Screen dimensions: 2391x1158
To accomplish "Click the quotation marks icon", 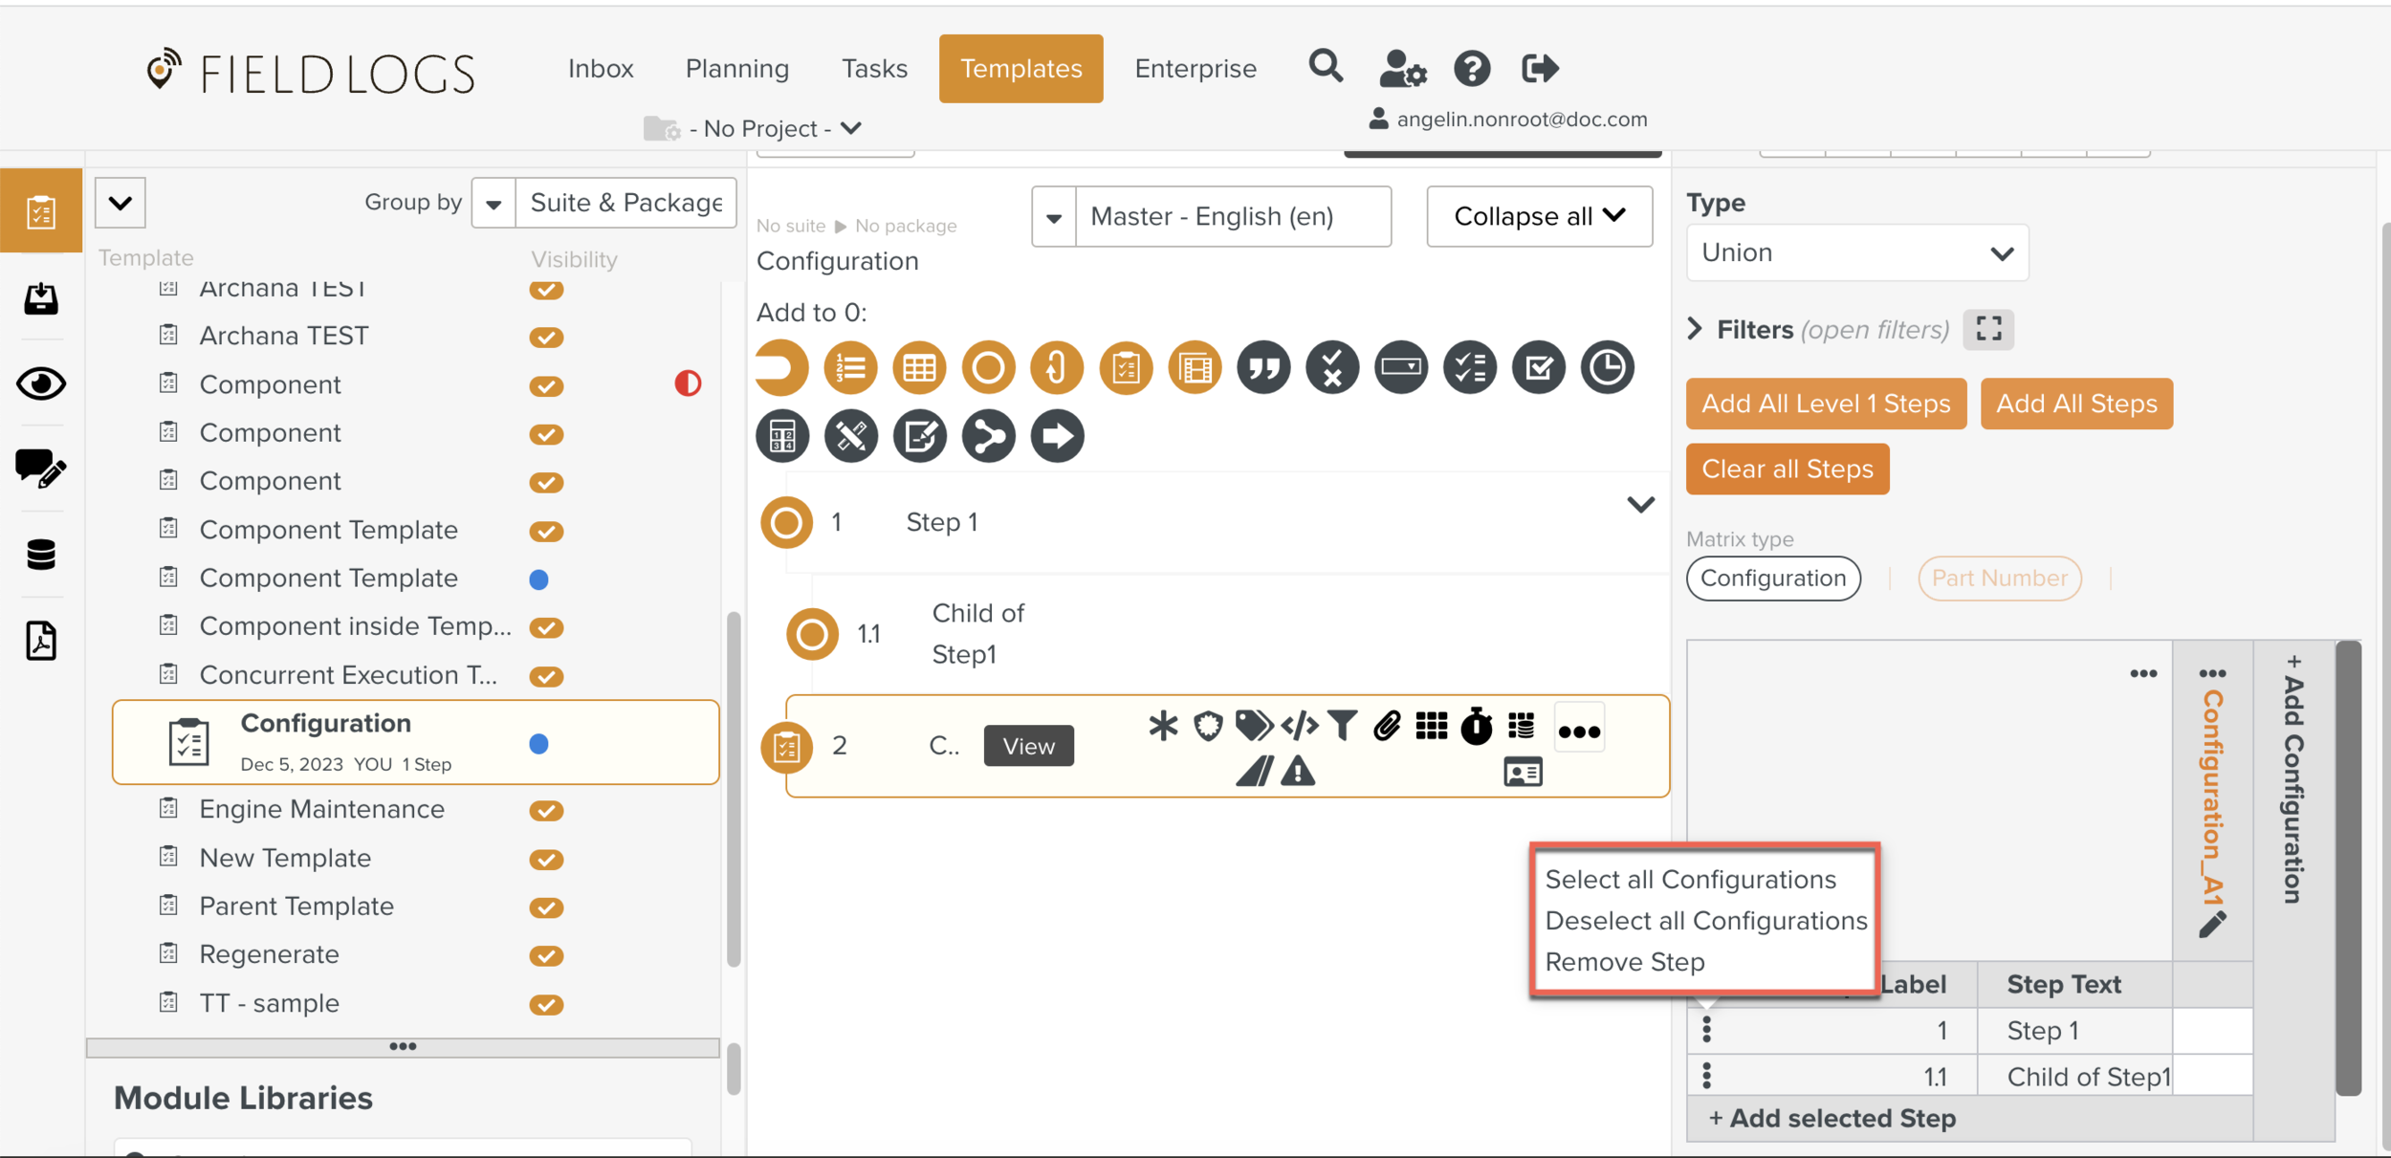I will [1263, 367].
